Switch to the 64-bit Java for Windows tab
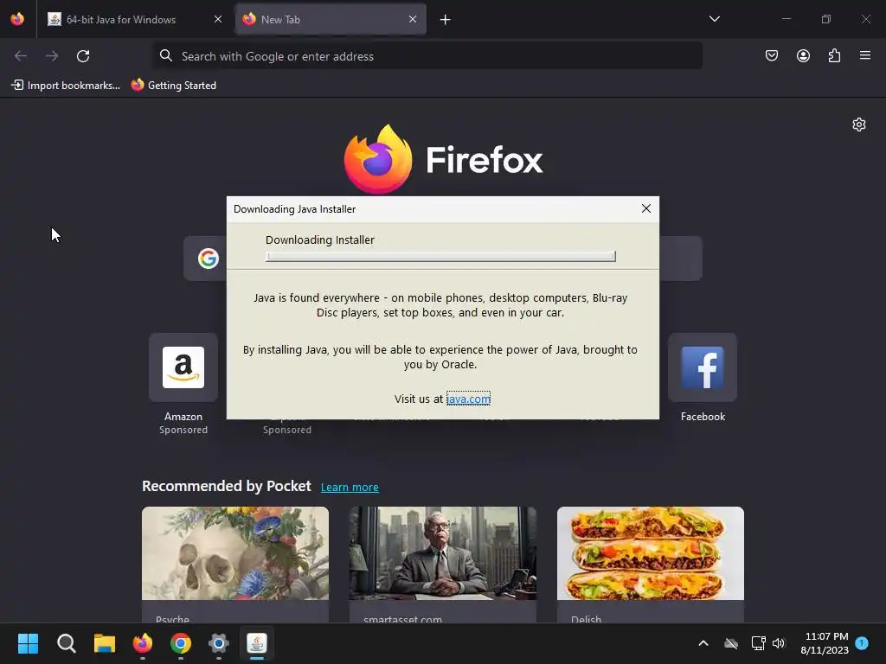This screenshot has height=664, width=886. tap(134, 19)
